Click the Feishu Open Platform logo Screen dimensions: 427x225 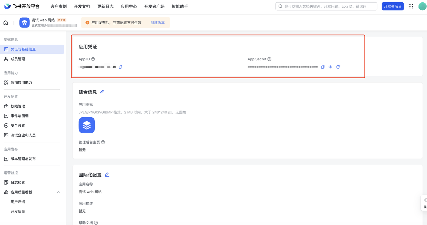click(22, 6)
